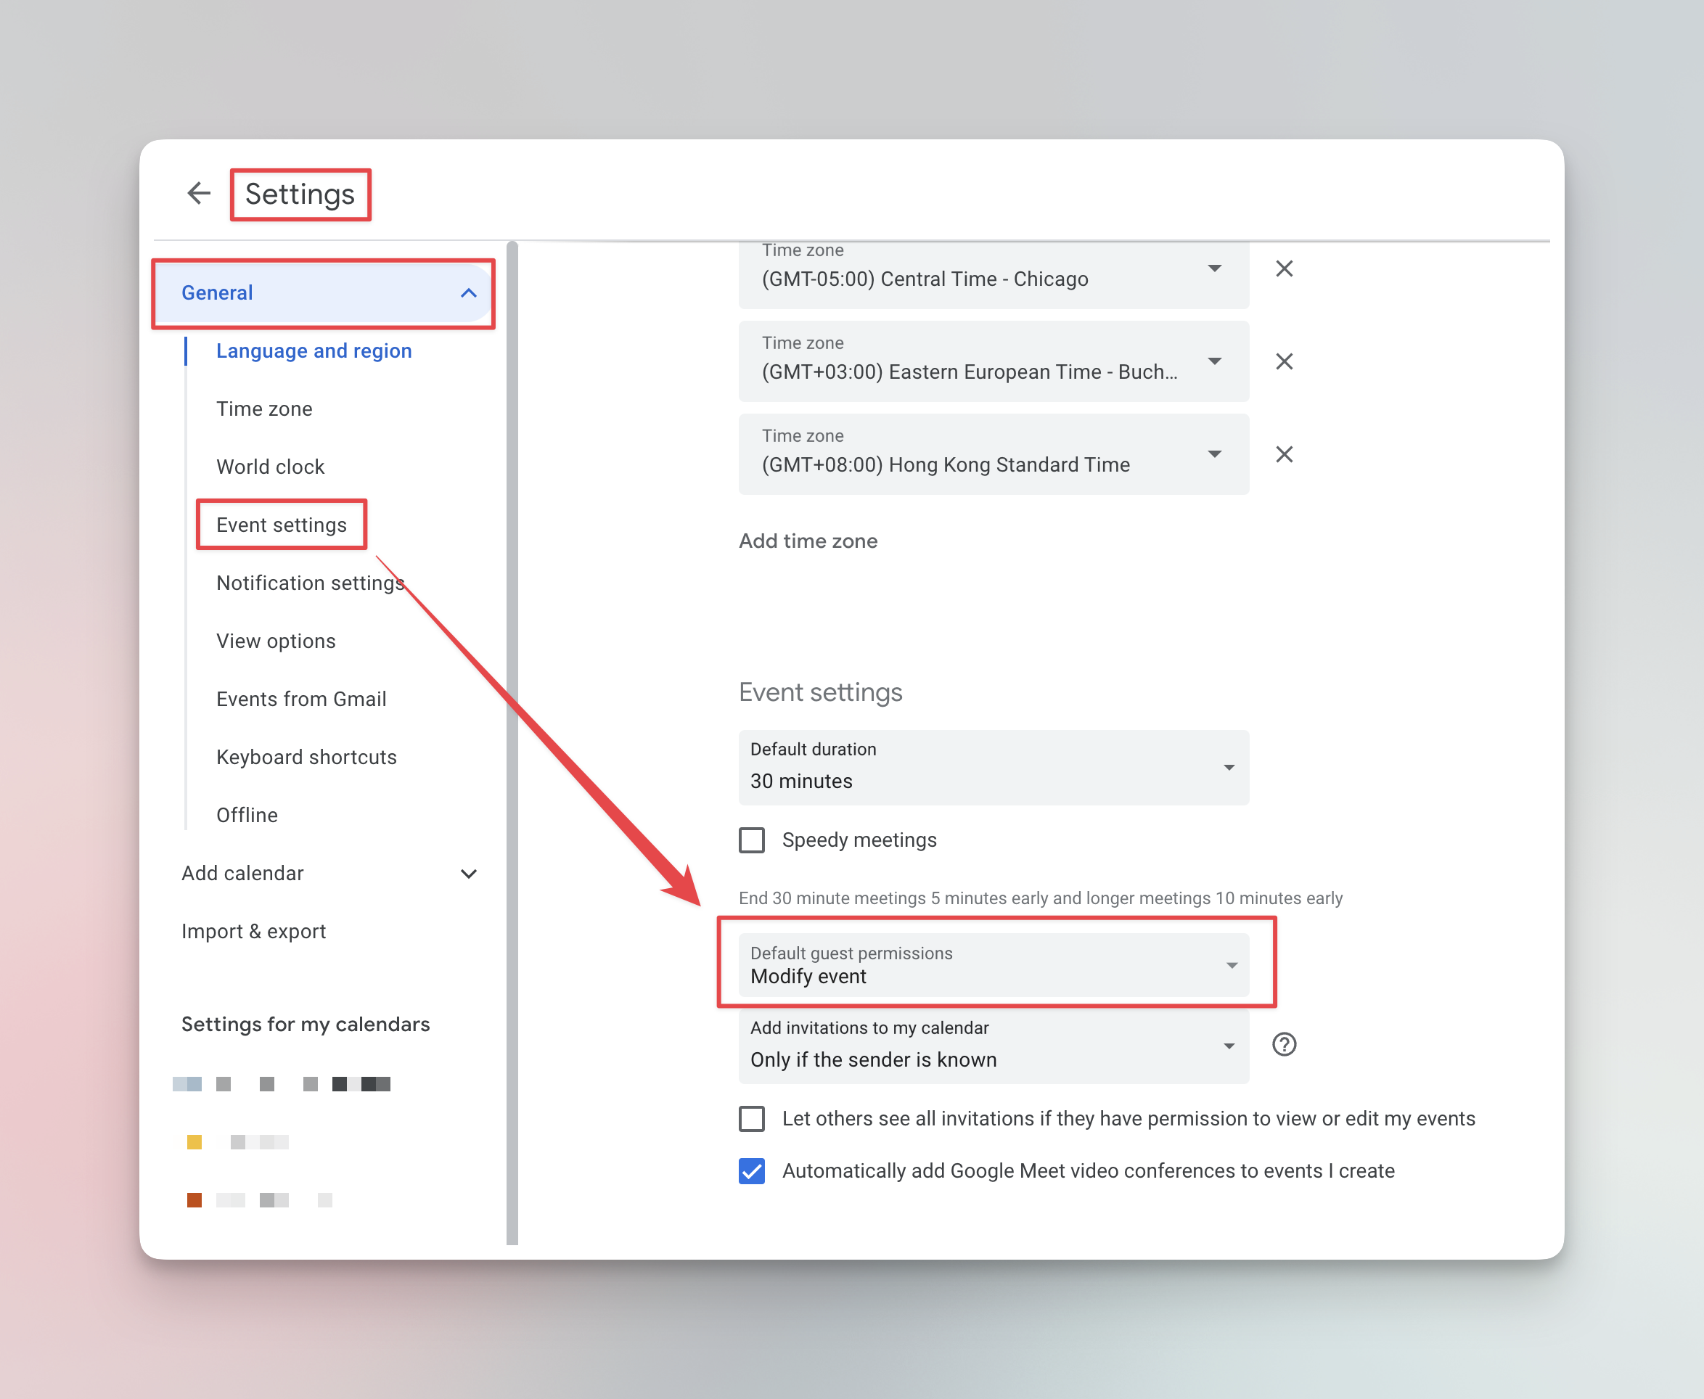Remove the Hong Kong Standard Time zone

1284,454
